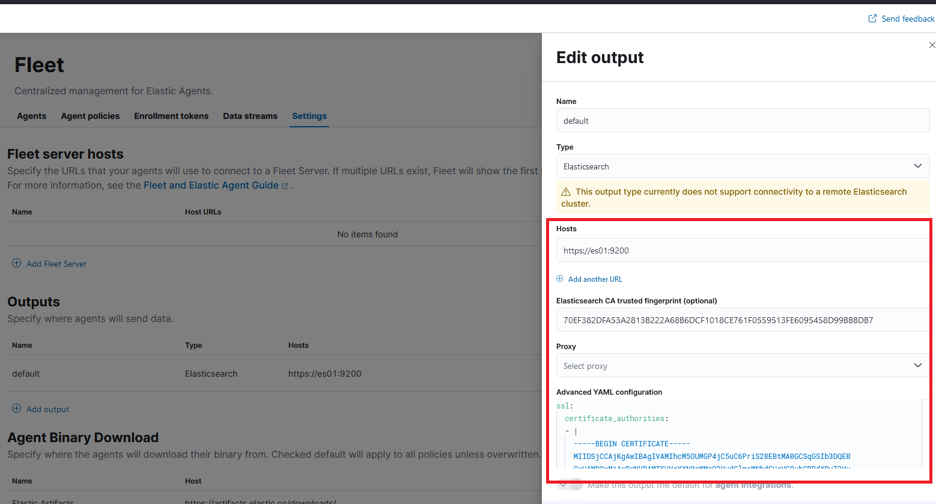This screenshot has height=504, width=936.
Task: Click the BEGIN CERTIFICATE line in YAML editor
Action: [x=631, y=443]
